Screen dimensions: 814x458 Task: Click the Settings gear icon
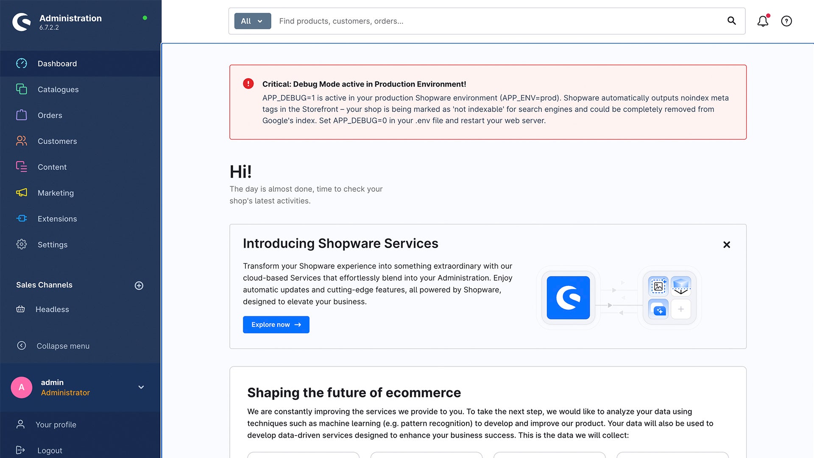[22, 244]
